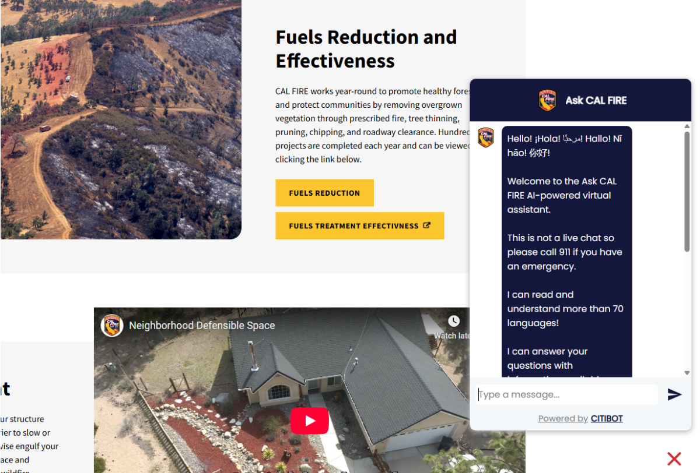Play the Neighborhood Defensible Space YouTube video
The height and width of the screenshot is (473, 700).
click(310, 421)
